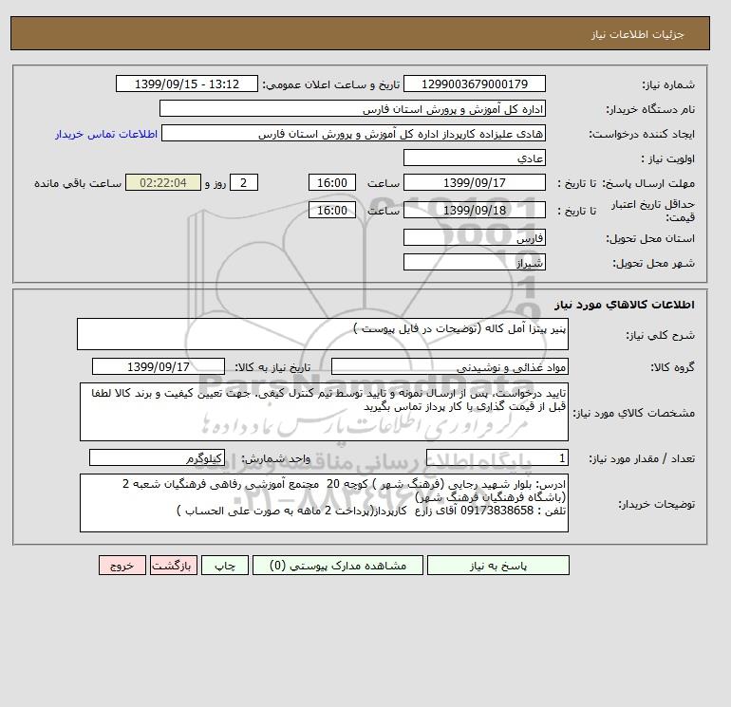731x707 pixels.
Task: Click the خروج exit button
Action: point(122,566)
